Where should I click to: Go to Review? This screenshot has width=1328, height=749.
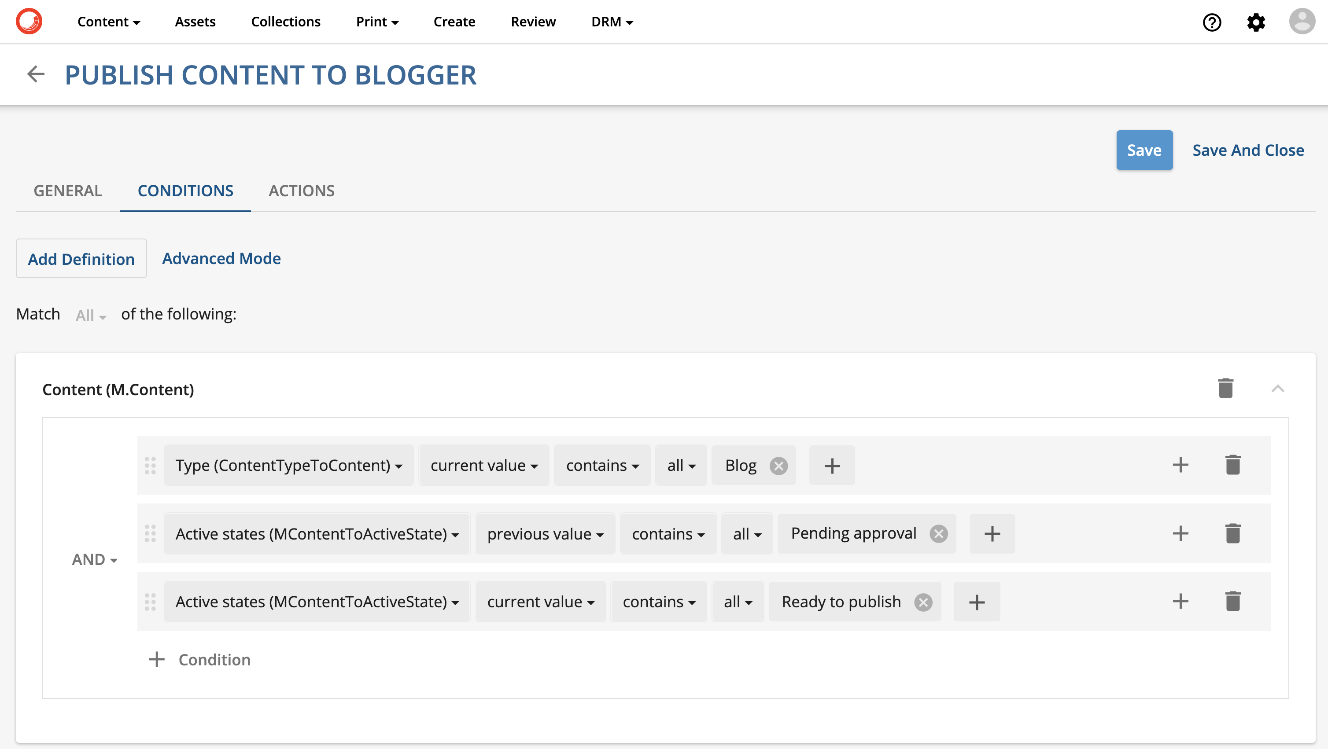(x=533, y=22)
